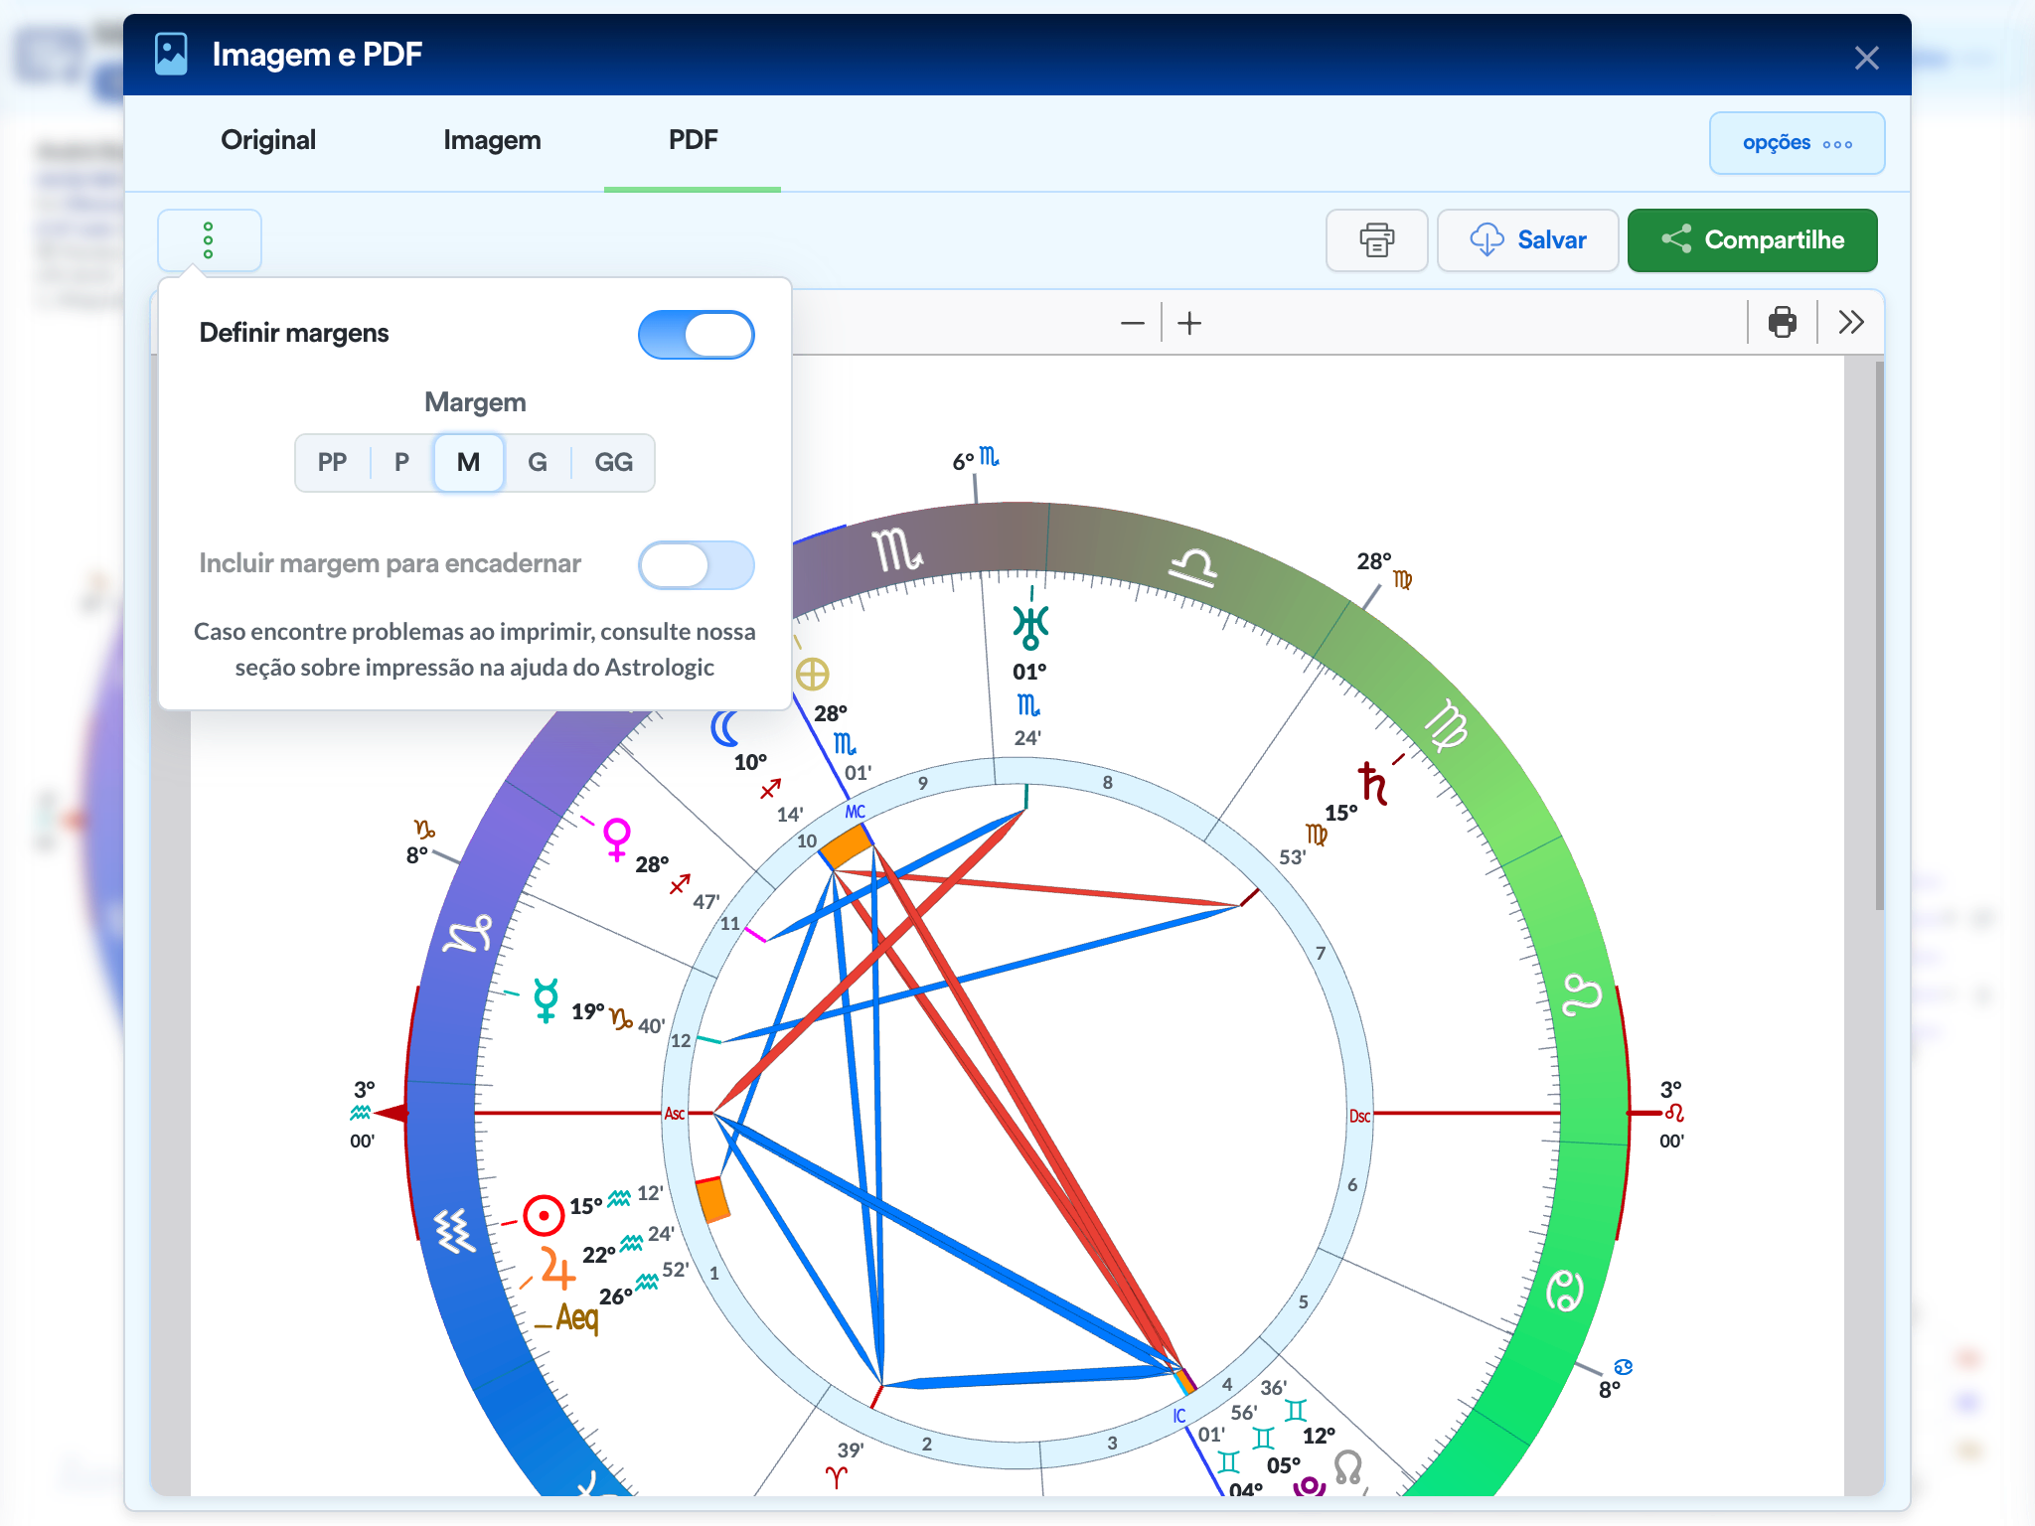Click the black printer icon in PDF viewer toolbar
This screenshot has height=1526, width=2035.
[x=1783, y=322]
